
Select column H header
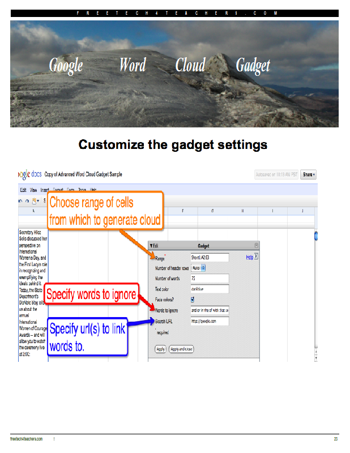tap(242, 211)
